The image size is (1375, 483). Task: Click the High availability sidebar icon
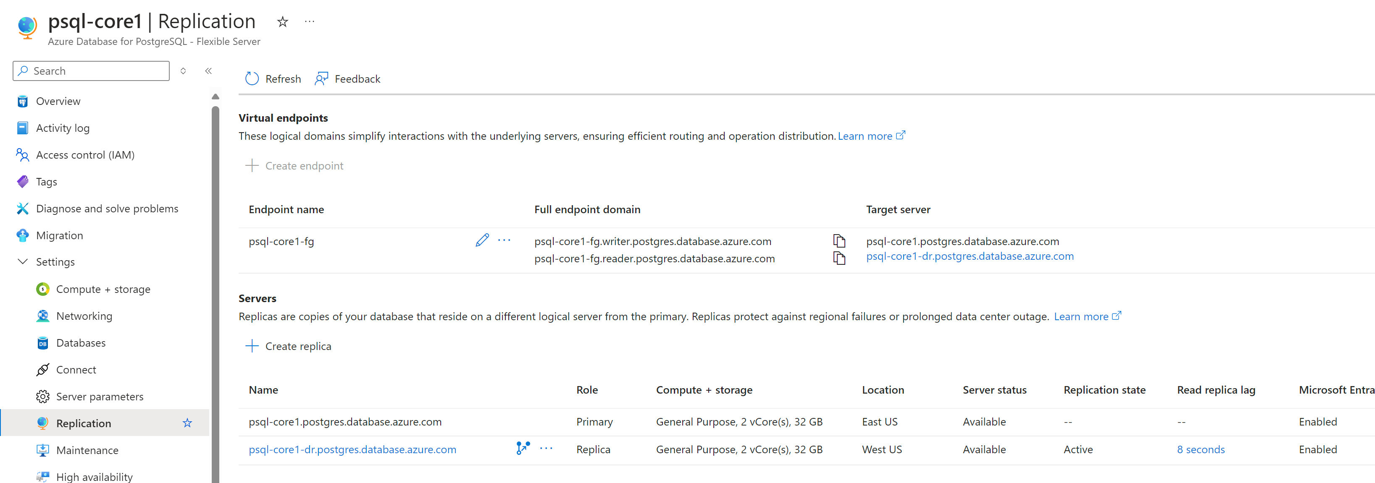[43, 477]
